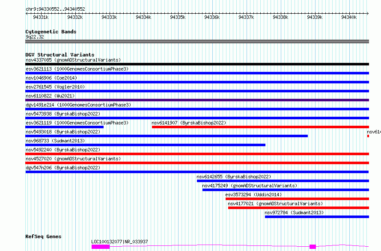
Task: Open the nsv4527020 gnomAD variant label
Action: tap(73, 159)
